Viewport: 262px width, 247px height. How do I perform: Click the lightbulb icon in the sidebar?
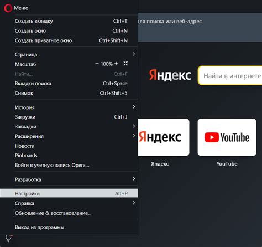(x=8, y=238)
